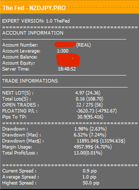Click the Average Spread value 1.0 pip
The width and height of the screenshot is (139, 190).
click(x=89, y=177)
